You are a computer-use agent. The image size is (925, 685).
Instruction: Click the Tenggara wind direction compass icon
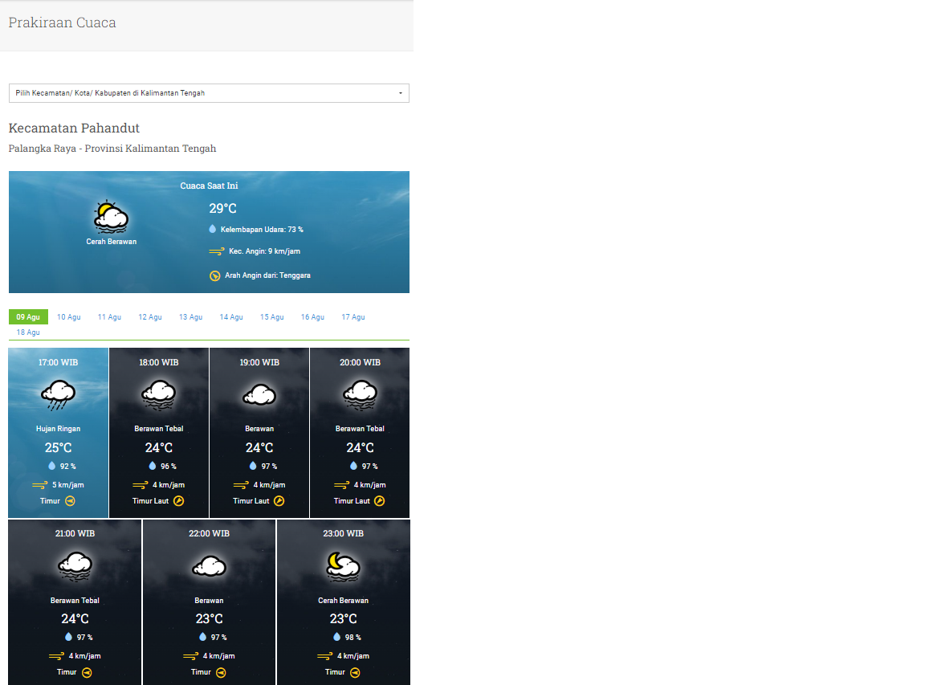[214, 275]
